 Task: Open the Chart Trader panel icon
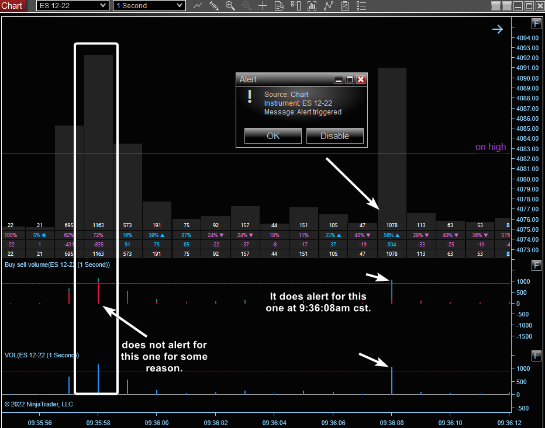296,6
